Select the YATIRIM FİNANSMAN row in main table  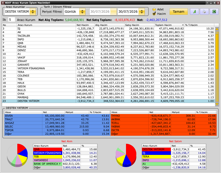[x=108, y=68]
